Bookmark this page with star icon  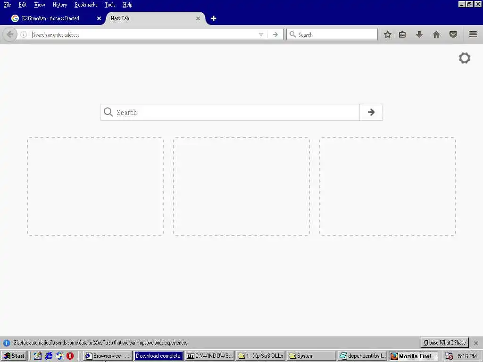click(x=388, y=34)
